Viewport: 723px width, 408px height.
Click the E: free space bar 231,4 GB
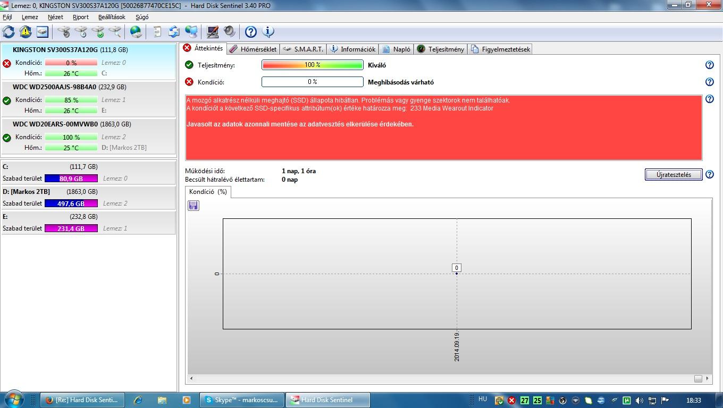(71, 228)
